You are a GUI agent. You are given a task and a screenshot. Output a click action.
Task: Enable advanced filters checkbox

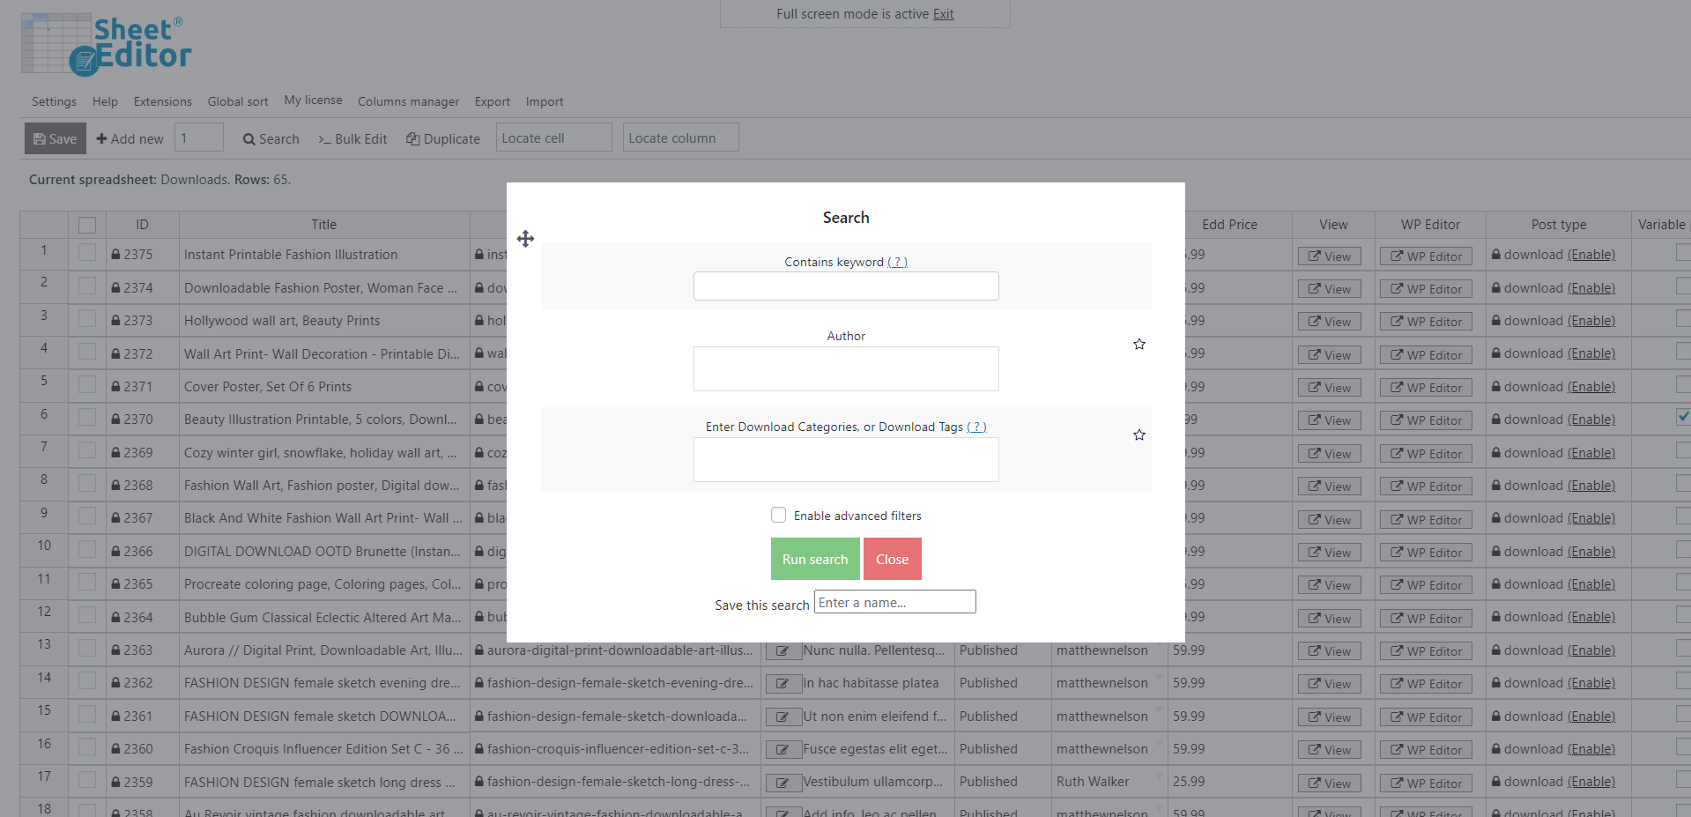pyautogui.click(x=778, y=515)
